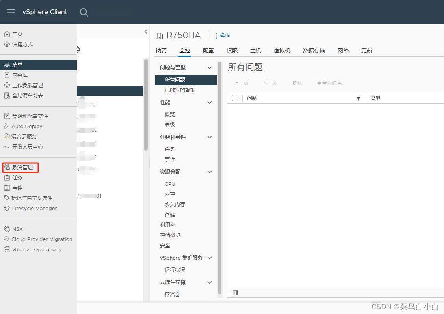Viewport: 444px width, 314px height.
Task: Collapse the 资源分配 section chevron
Action: (x=210, y=172)
